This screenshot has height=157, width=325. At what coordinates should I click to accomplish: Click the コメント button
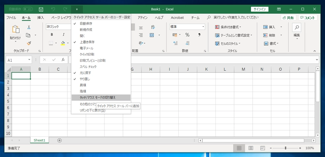coord(308,18)
